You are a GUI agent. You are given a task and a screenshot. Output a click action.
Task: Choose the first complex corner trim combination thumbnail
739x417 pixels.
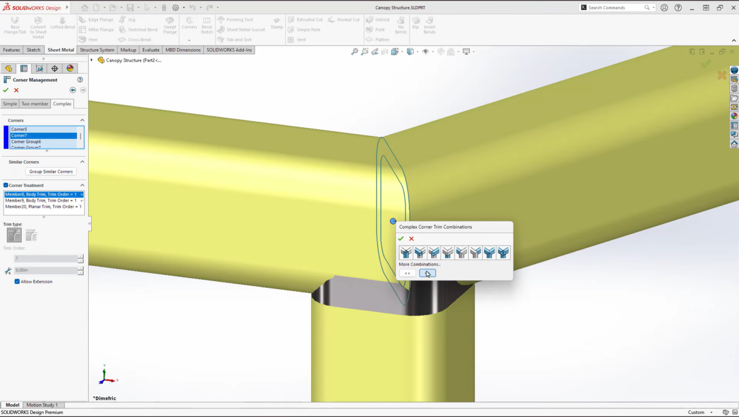tap(405, 253)
